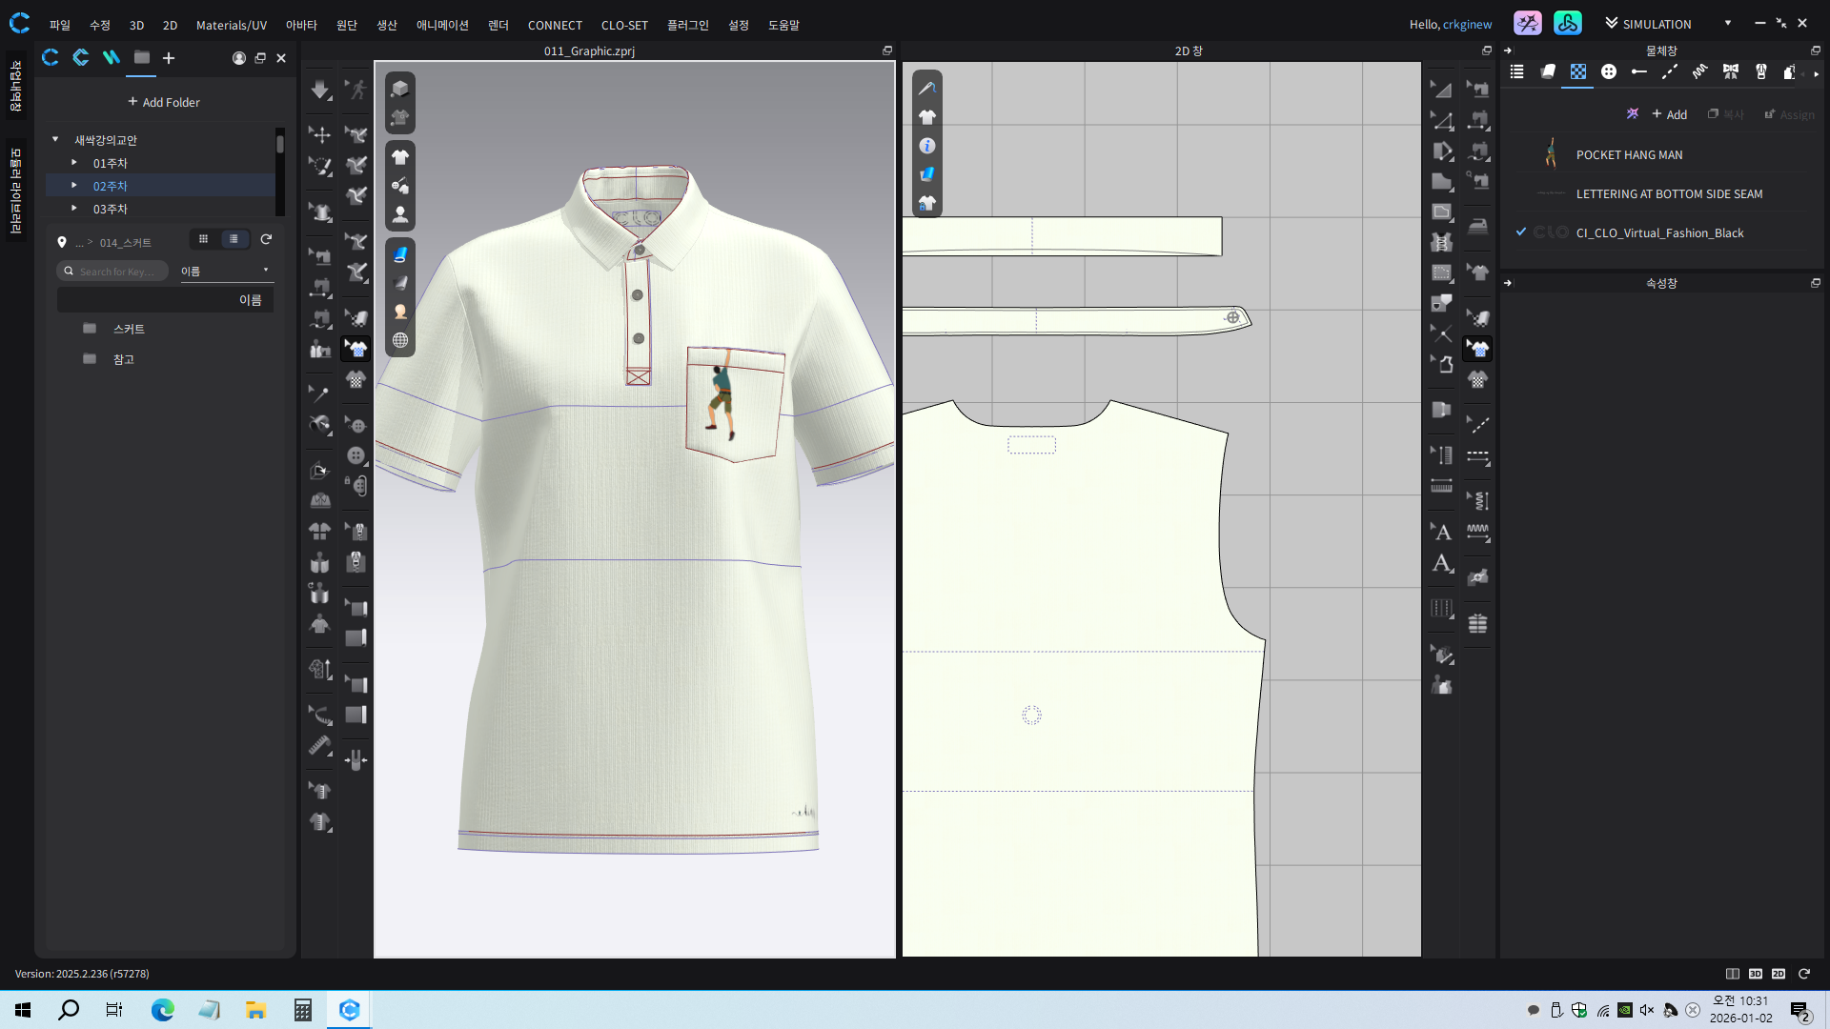This screenshot has width=1830, height=1029.
Task: Collapse the 새싹강의교안 root folder
Action: (x=55, y=139)
